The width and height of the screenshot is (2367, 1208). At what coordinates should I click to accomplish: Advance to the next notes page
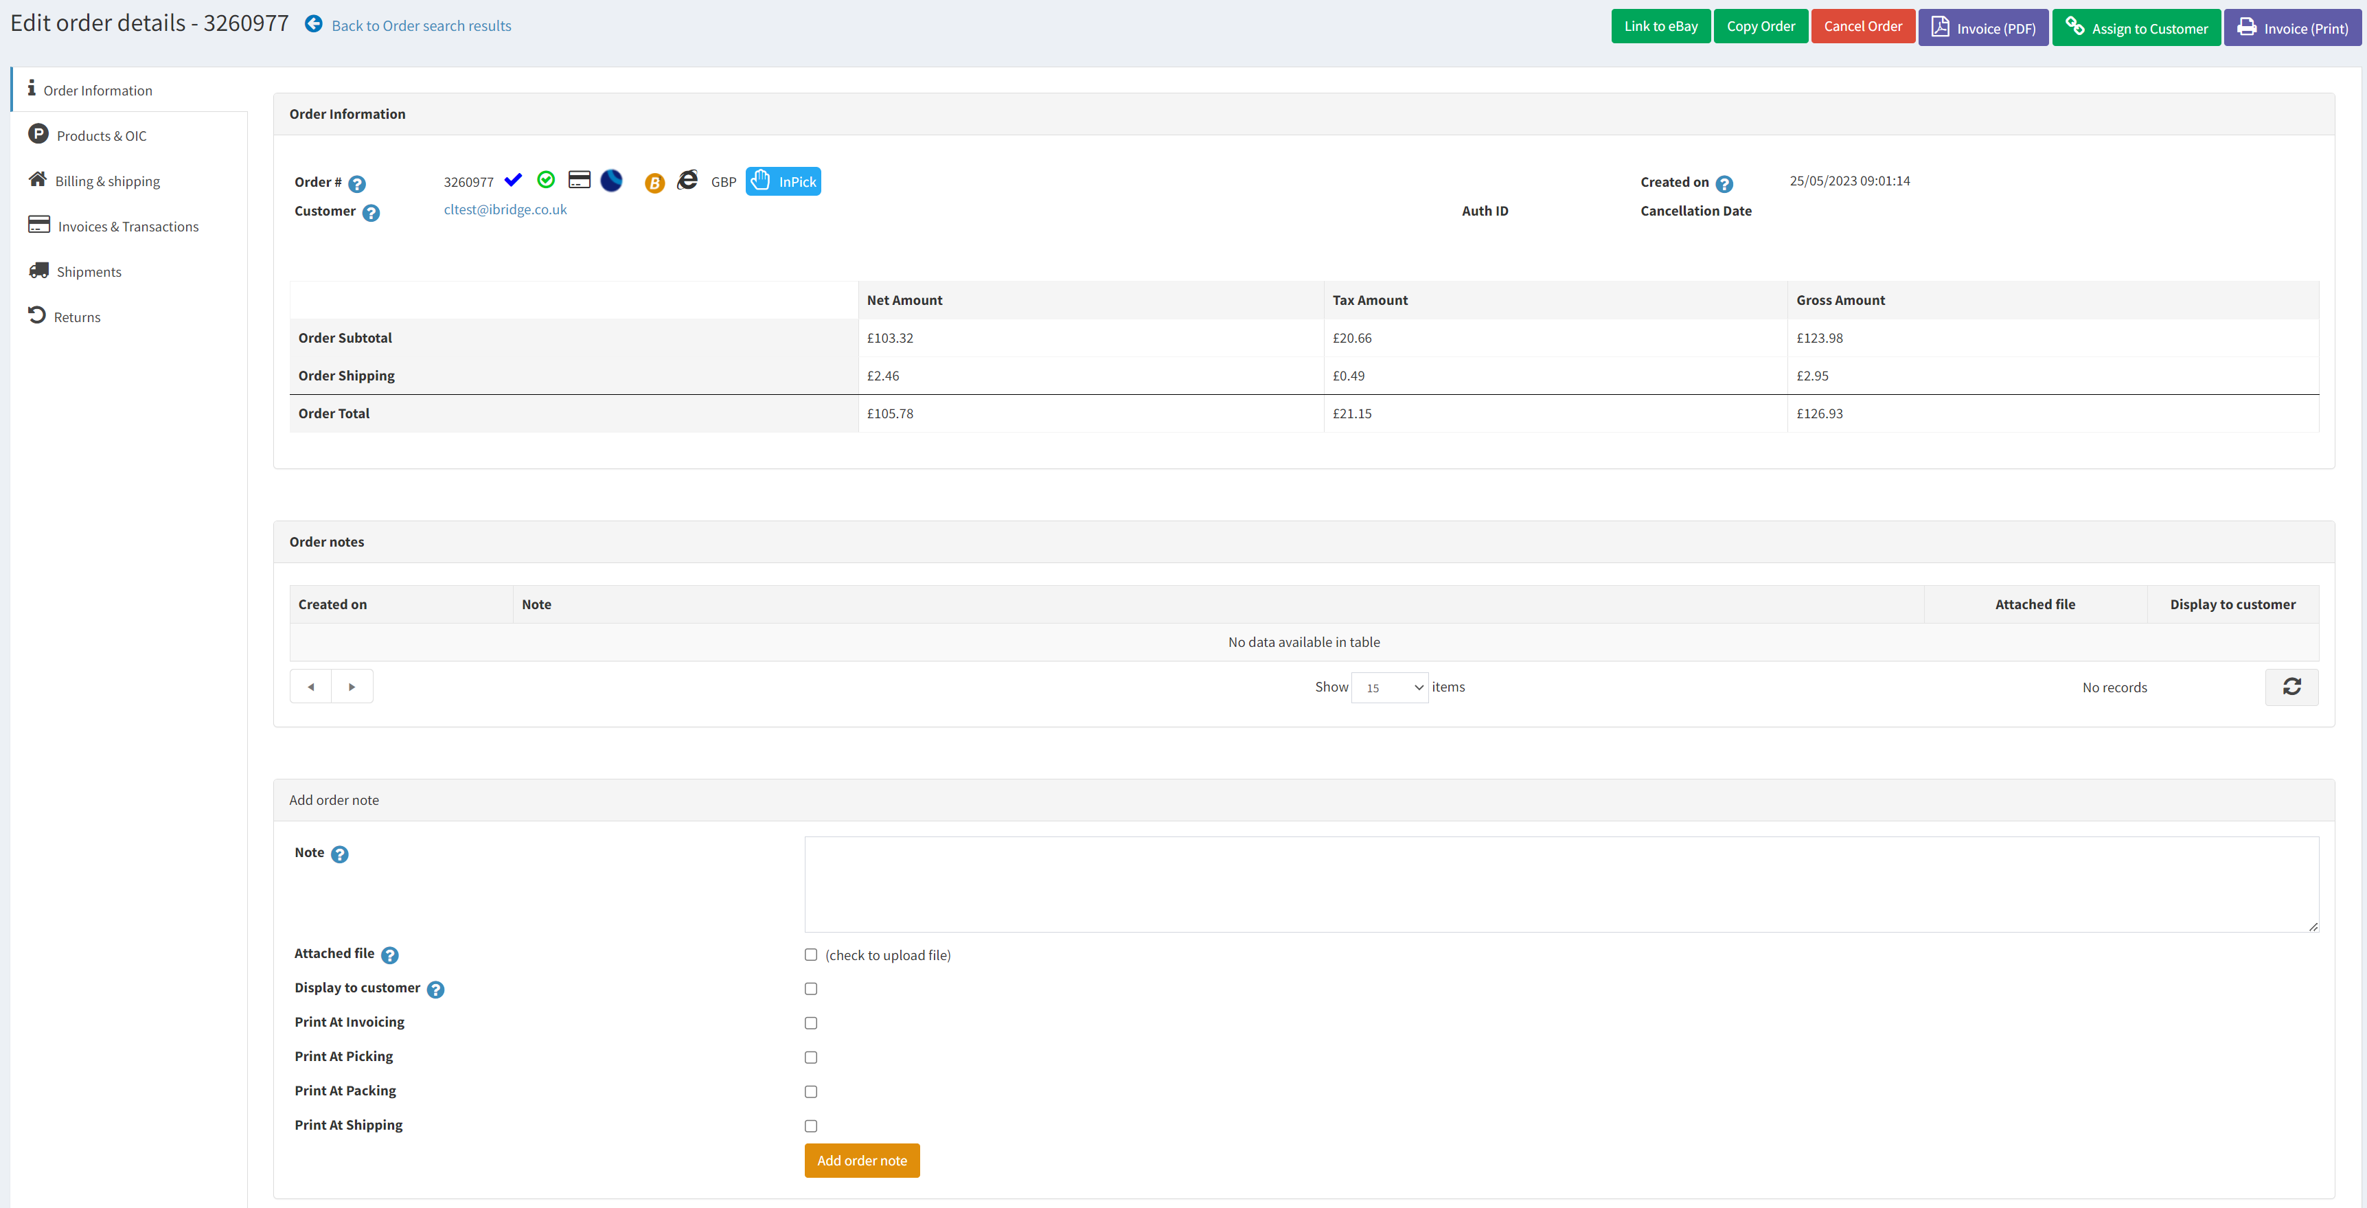tap(352, 686)
